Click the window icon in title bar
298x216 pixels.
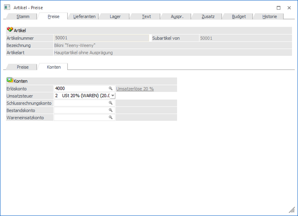point(6,7)
